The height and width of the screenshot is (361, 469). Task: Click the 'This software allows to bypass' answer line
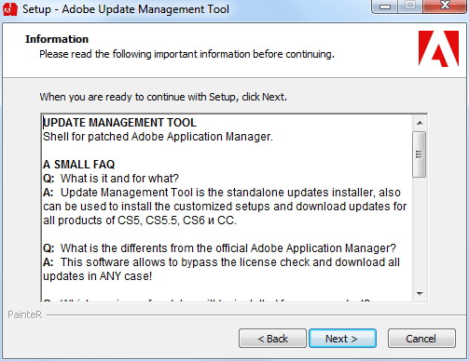coord(221,262)
